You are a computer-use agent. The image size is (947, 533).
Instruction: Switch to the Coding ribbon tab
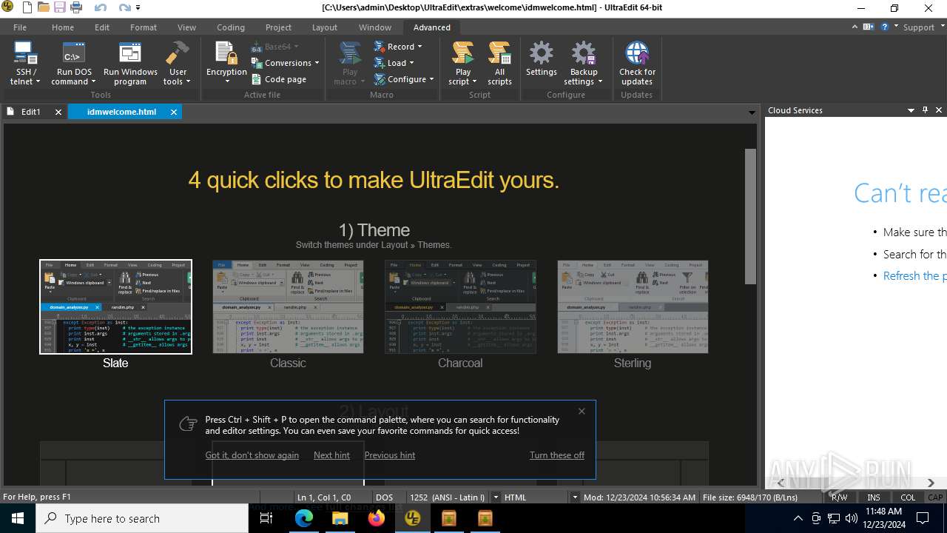tap(230, 27)
